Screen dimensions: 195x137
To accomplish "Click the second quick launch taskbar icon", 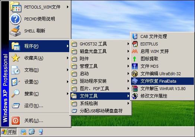I will (32, 132).
